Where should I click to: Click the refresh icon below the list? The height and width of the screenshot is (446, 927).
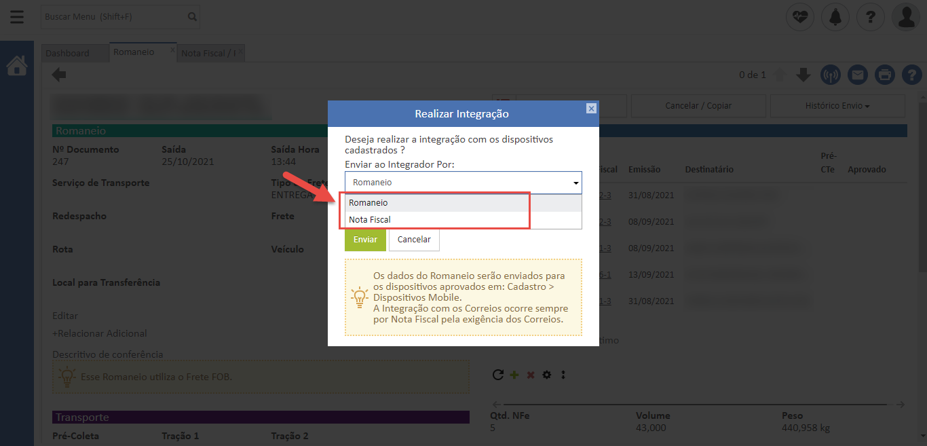497,375
